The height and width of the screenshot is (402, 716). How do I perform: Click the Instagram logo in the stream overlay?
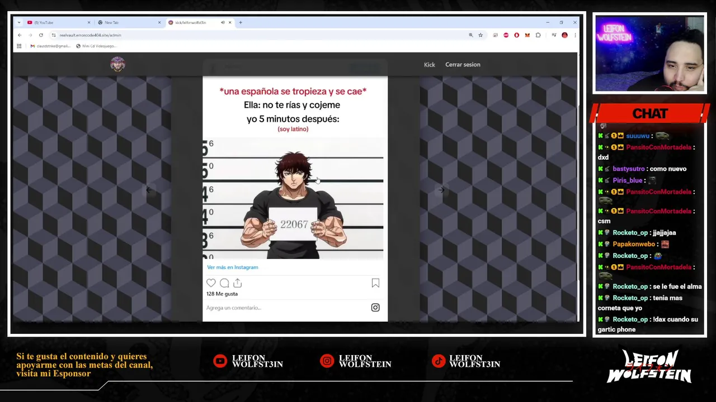point(327,361)
